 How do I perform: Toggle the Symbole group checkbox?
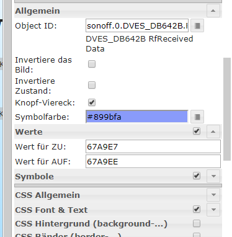[x=197, y=176]
